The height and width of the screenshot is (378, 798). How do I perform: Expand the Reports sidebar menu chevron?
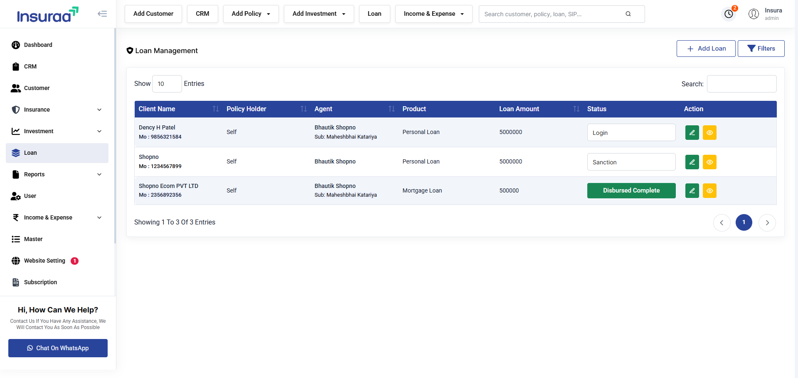click(99, 174)
